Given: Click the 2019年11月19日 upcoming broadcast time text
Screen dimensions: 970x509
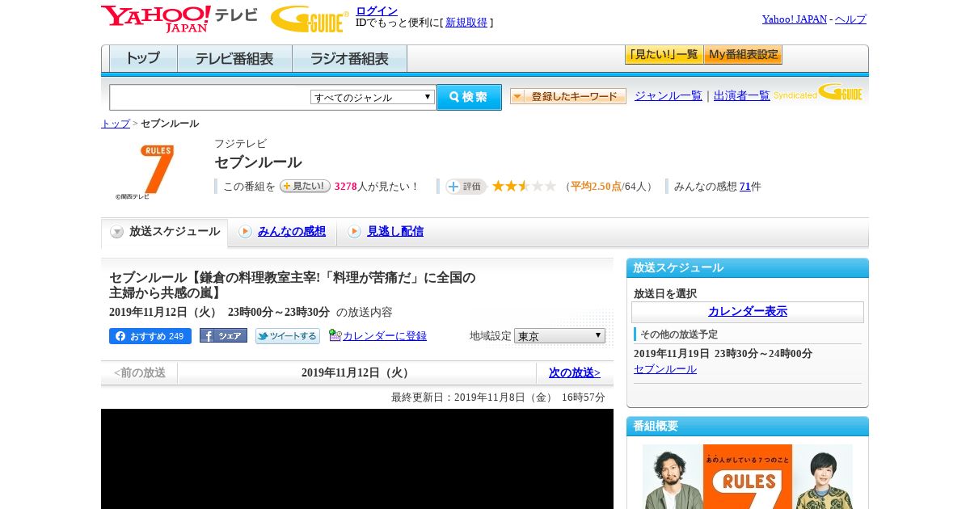Looking at the screenshot, I should click(723, 354).
